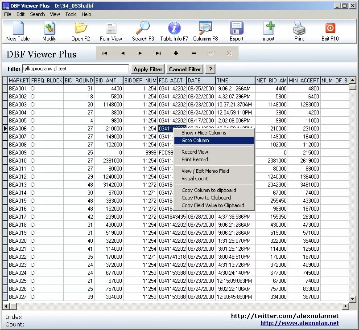Choose View / Edit Memo Field
359x330 pixels.
coord(214,171)
